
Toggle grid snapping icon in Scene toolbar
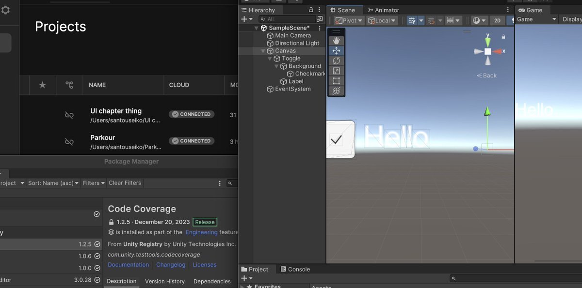click(x=412, y=20)
